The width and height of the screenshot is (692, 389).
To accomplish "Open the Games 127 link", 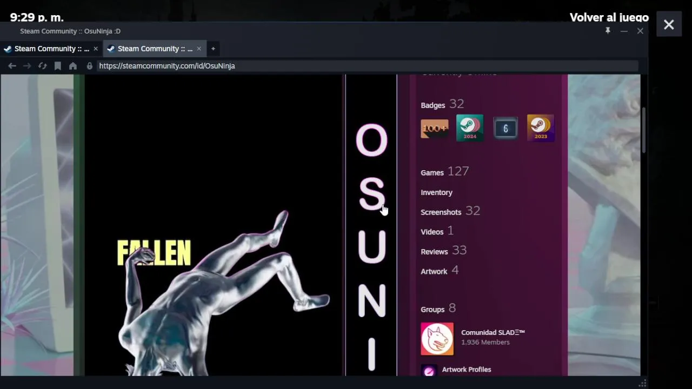I will pyautogui.click(x=445, y=172).
